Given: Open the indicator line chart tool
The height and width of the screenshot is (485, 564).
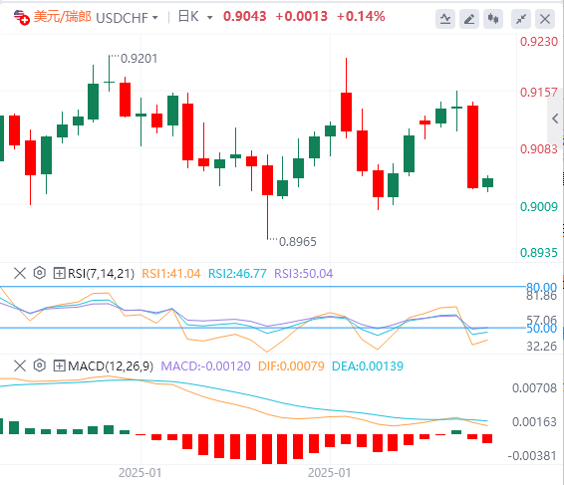Looking at the screenshot, I should pyautogui.click(x=445, y=19).
